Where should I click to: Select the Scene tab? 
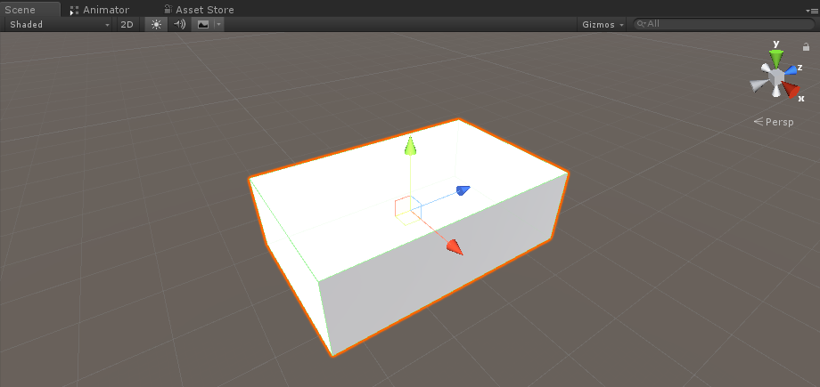[20, 10]
